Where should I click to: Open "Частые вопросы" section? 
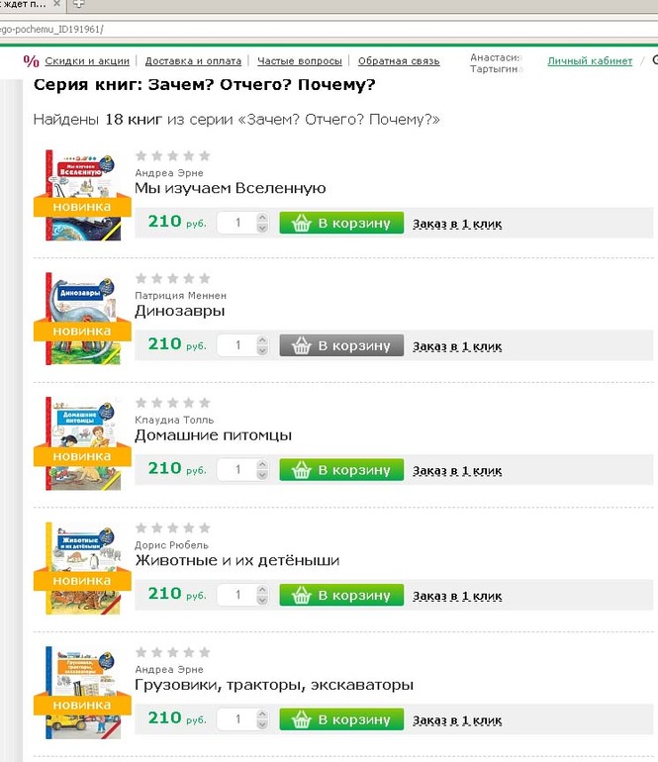coord(300,61)
